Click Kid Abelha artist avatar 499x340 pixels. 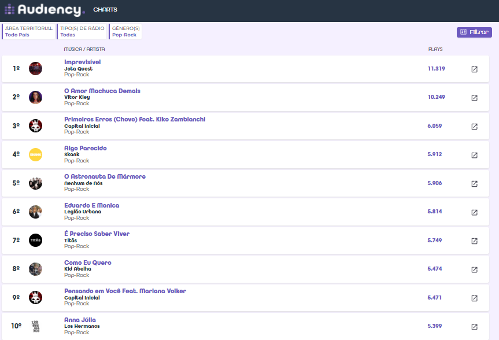[x=35, y=269]
